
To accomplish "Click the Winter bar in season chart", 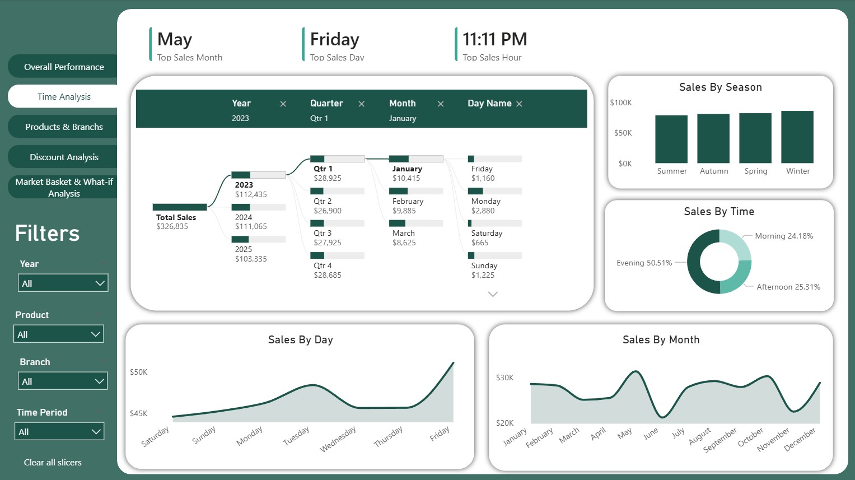I will [x=797, y=137].
